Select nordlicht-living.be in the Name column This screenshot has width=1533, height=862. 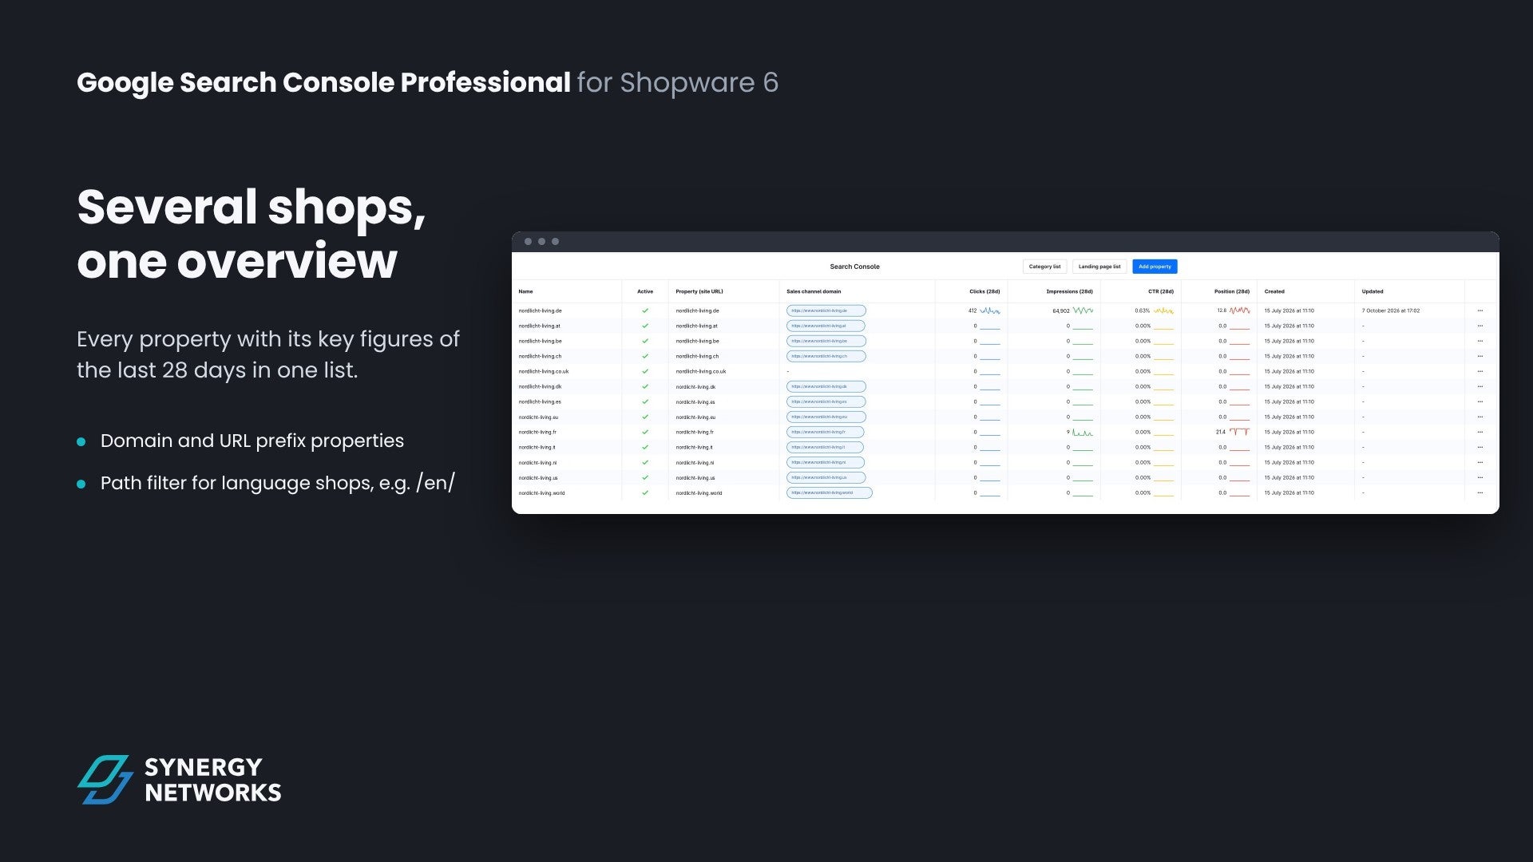[x=540, y=341]
